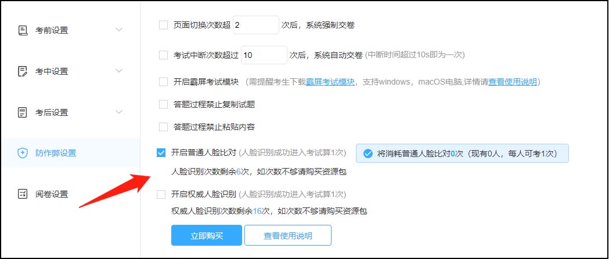Enable 页面切换次数超 forced submit checkbox

pyautogui.click(x=163, y=25)
